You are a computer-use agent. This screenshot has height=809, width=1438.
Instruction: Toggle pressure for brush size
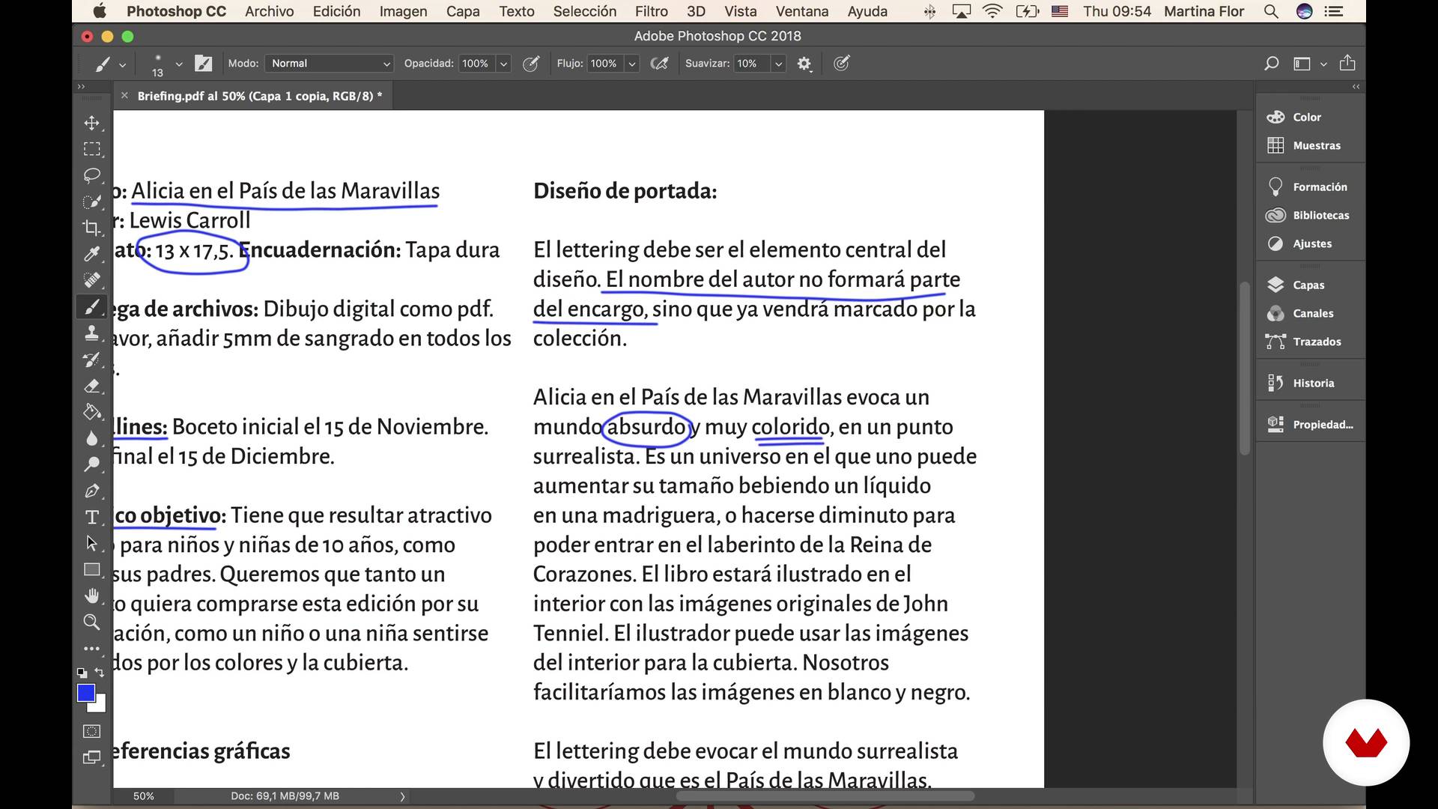(x=842, y=64)
